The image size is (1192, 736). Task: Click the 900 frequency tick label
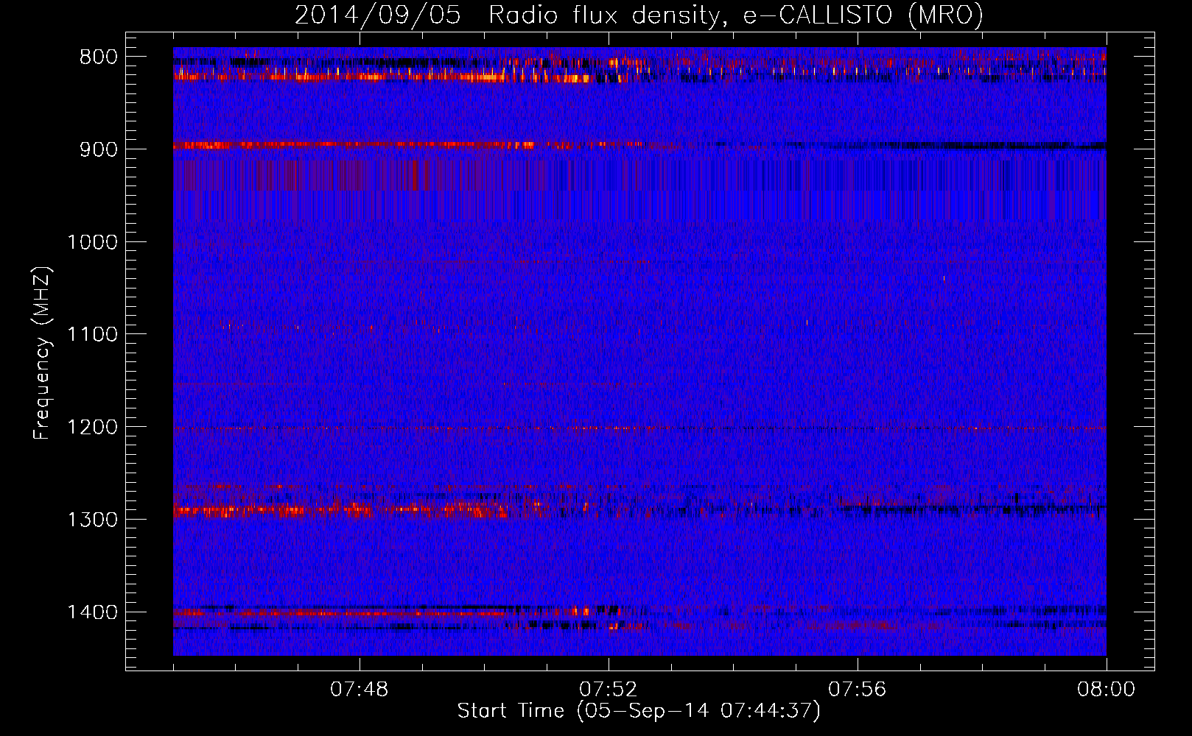click(x=98, y=149)
